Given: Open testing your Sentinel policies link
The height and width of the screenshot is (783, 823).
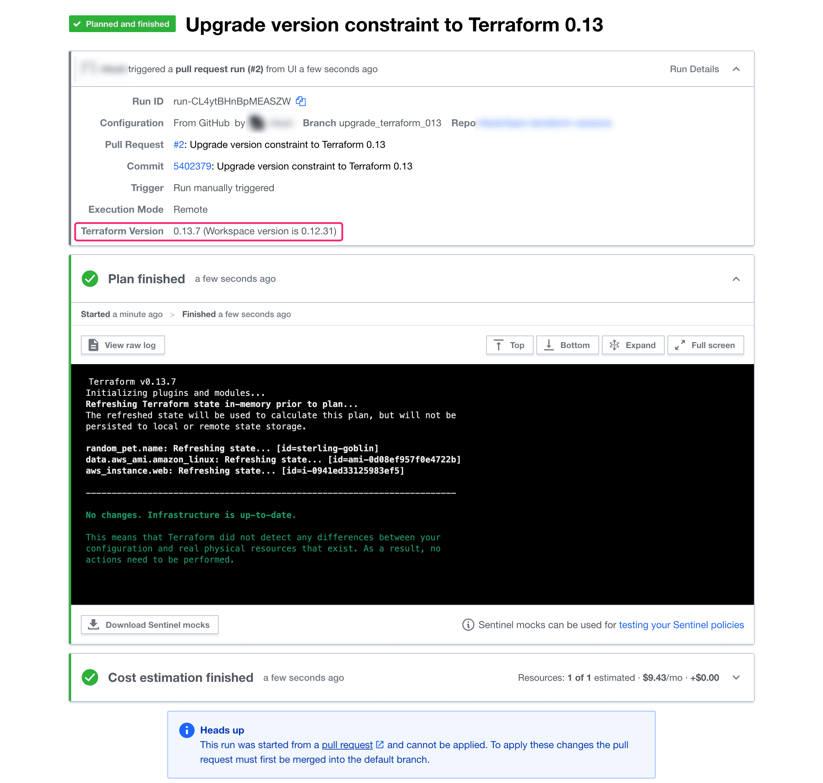Looking at the screenshot, I should click(681, 624).
